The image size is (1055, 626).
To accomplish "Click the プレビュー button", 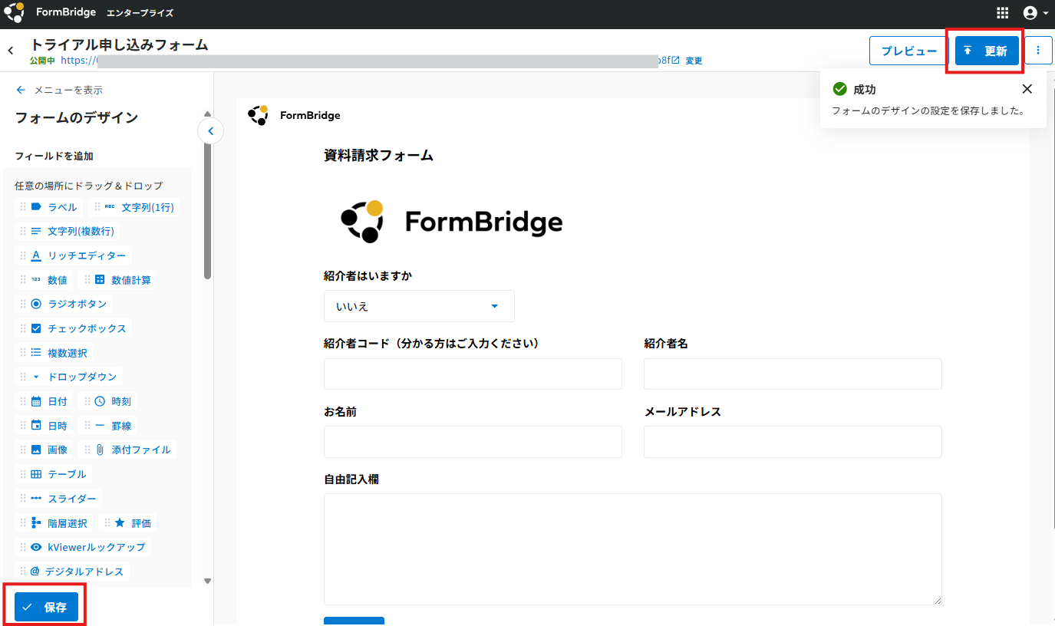I will [x=909, y=51].
